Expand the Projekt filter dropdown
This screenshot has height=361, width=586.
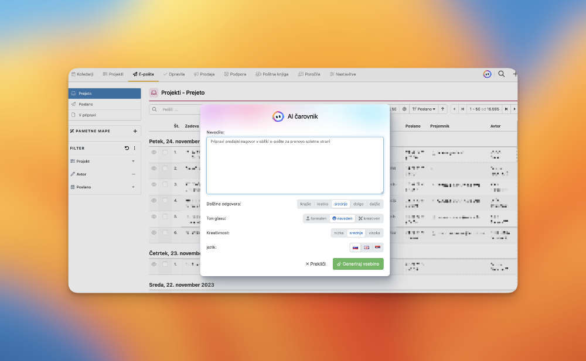[x=133, y=161]
